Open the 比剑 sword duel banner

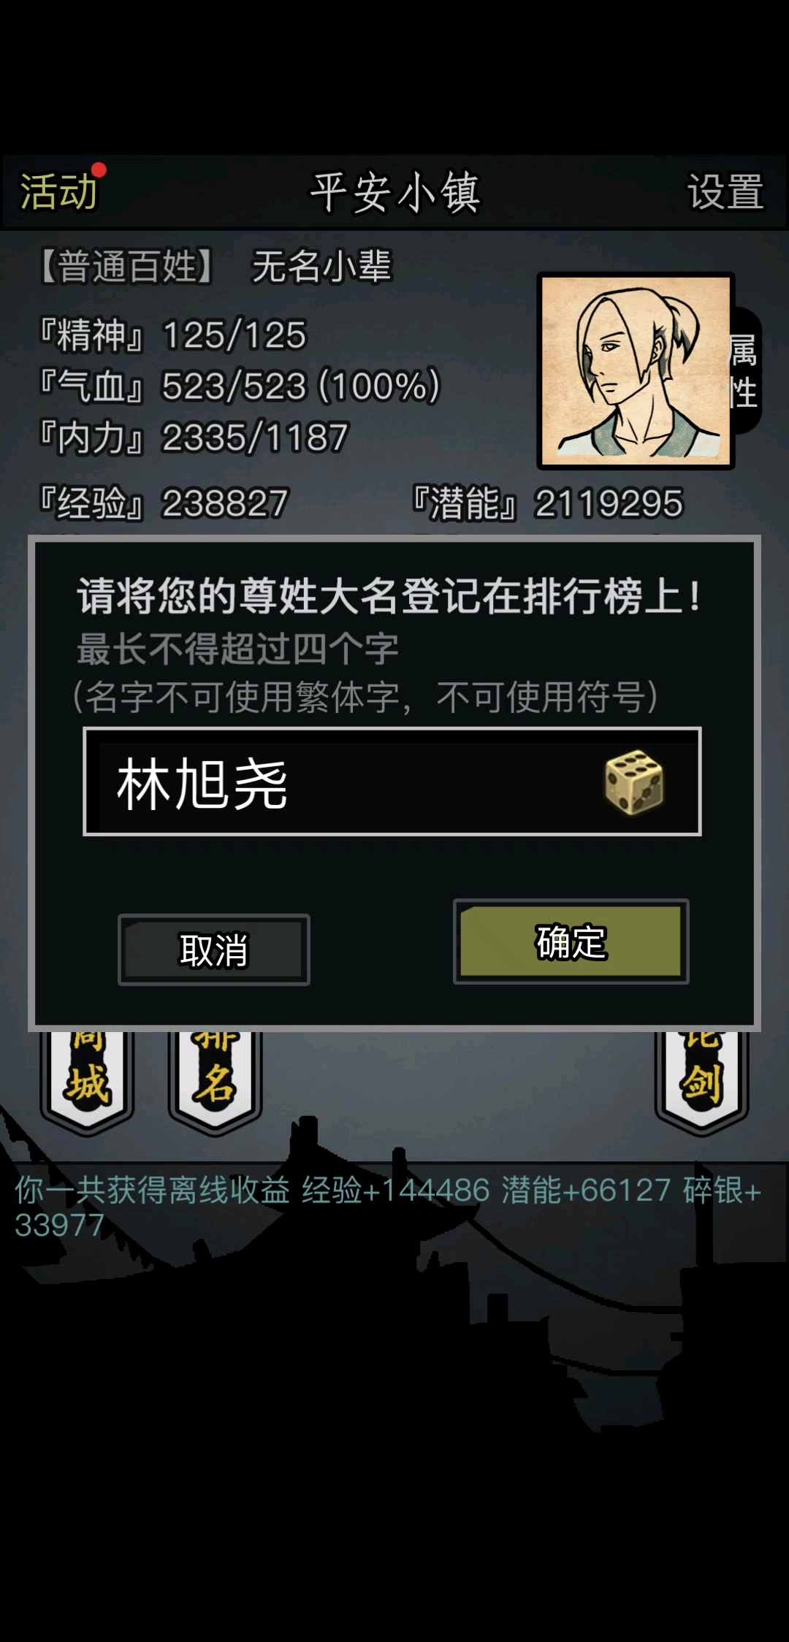(x=701, y=1082)
